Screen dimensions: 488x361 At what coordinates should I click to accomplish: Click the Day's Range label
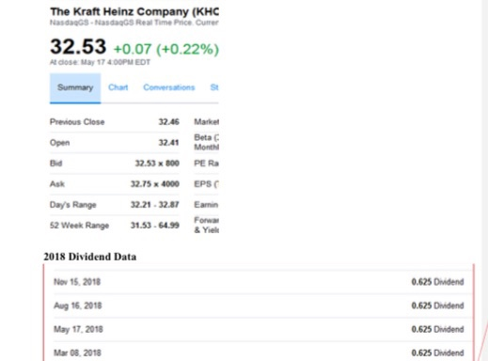pyautogui.click(x=72, y=205)
